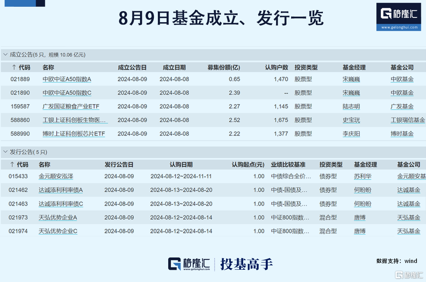Open fund link 广发国证粮食产业ETF

71,107
